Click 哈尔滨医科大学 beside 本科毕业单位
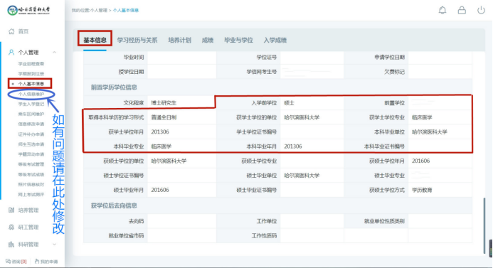493x268 pixels. [430, 132]
